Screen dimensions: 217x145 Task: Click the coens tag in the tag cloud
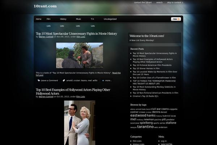click(165, 109)
